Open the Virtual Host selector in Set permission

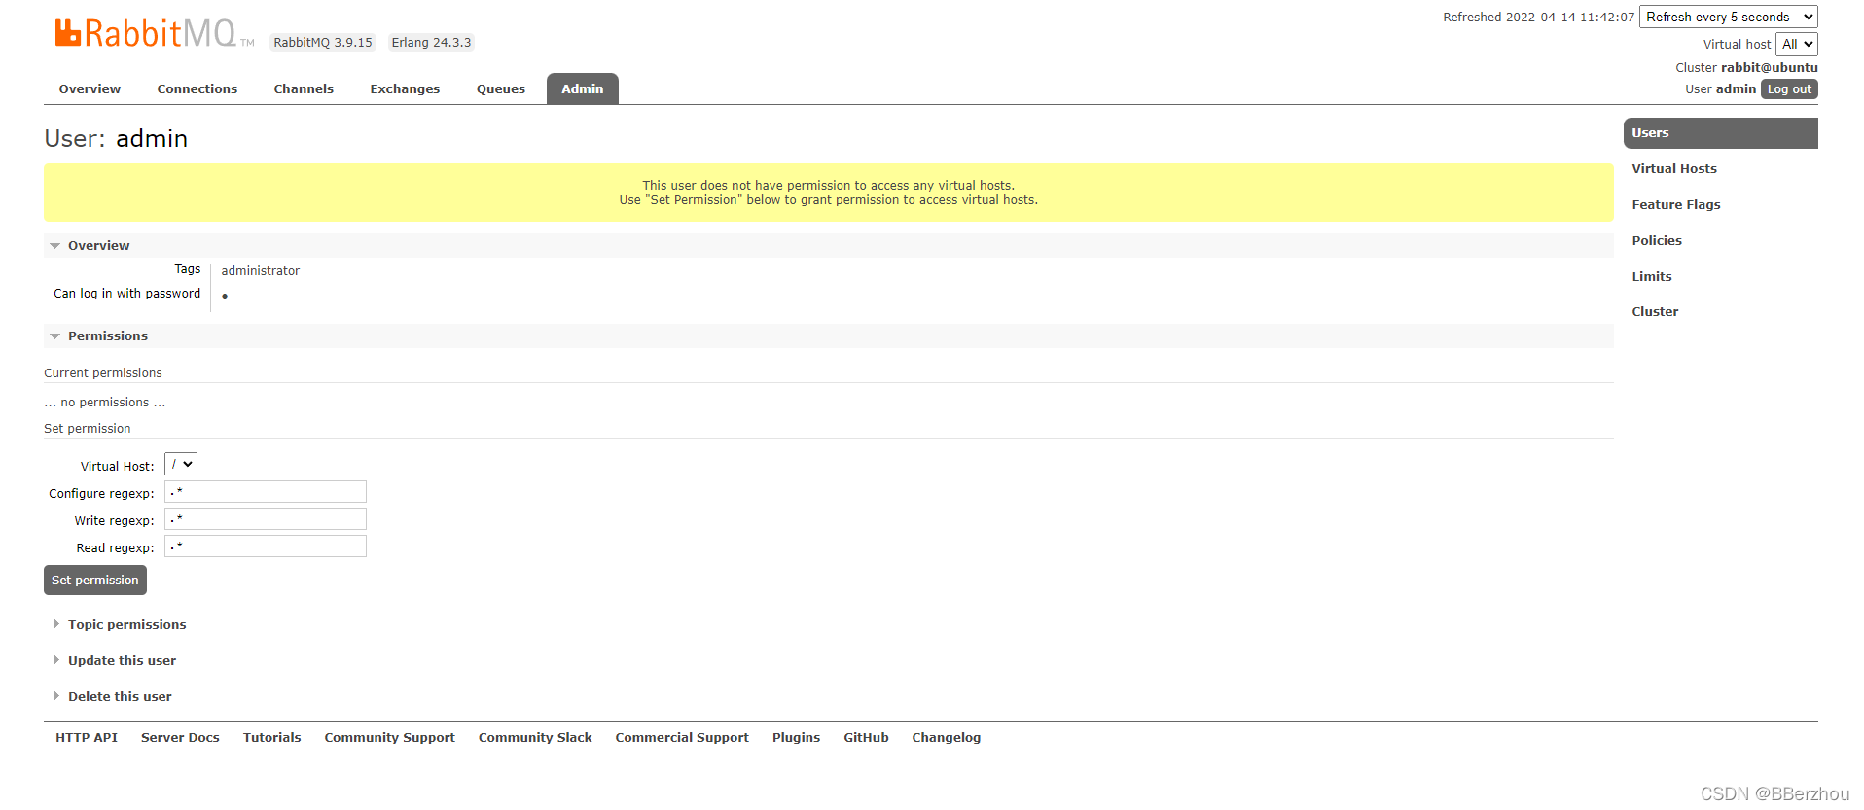(x=181, y=465)
